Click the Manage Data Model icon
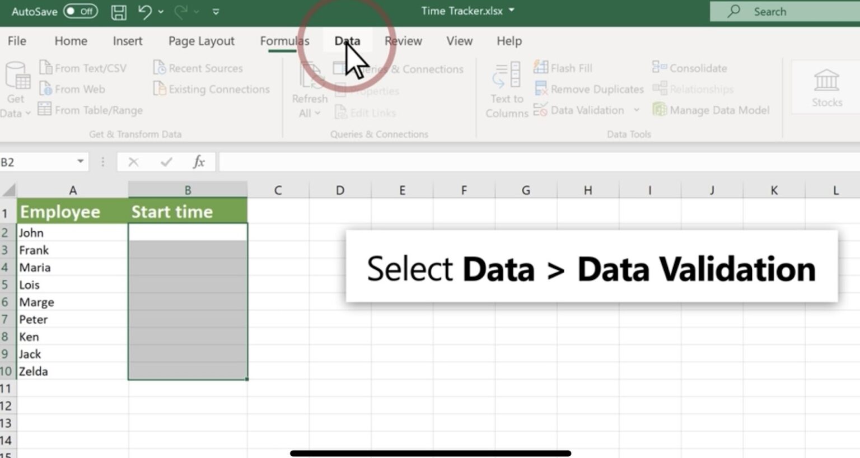The height and width of the screenshot is (458, 860). [711, 110]
